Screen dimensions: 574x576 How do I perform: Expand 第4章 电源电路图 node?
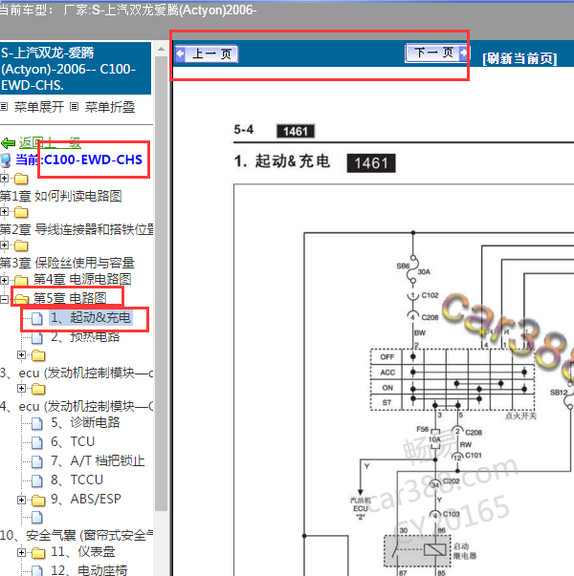tap(4, 280)
